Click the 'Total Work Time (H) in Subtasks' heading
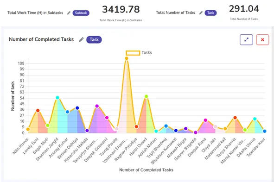274x182 pixels. 35,13
